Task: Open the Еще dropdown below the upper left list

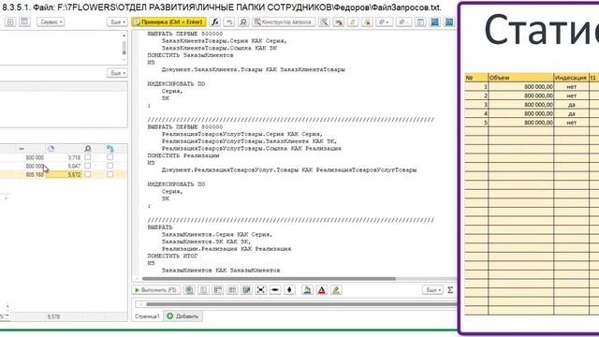Action: click(117, 73)
